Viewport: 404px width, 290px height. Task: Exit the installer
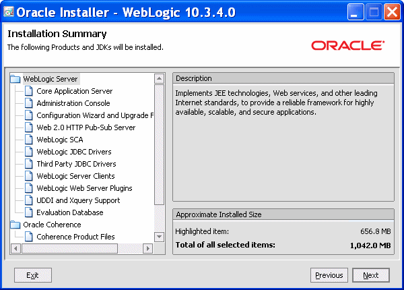[x=33, y=275]
